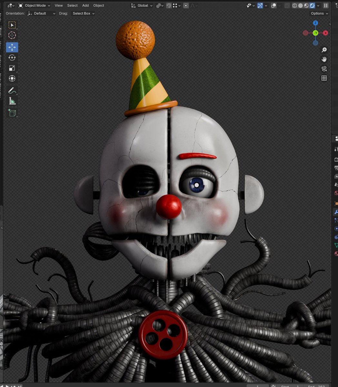Open the orange Object properties tab

tap(336, 203)
